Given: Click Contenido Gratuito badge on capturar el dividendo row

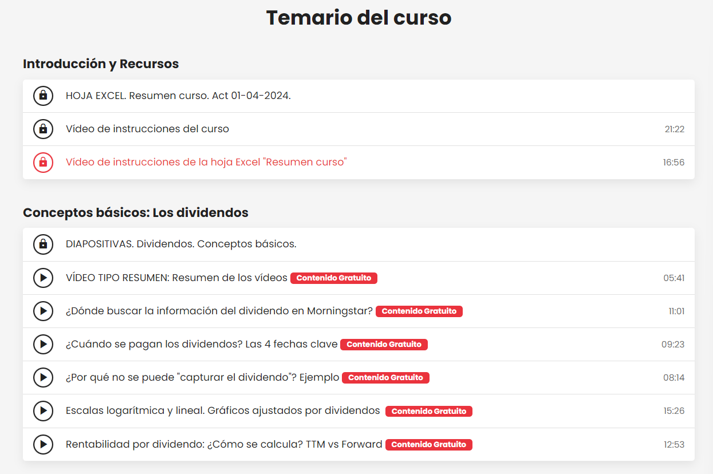Looking at the screenshot, I should pos(385,378).
